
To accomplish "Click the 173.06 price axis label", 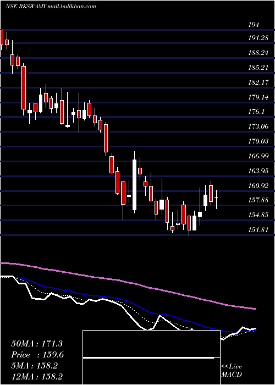I will tap(258, 127).
